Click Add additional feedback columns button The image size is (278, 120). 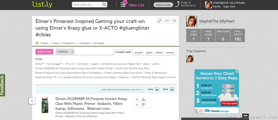coord(122,90)
